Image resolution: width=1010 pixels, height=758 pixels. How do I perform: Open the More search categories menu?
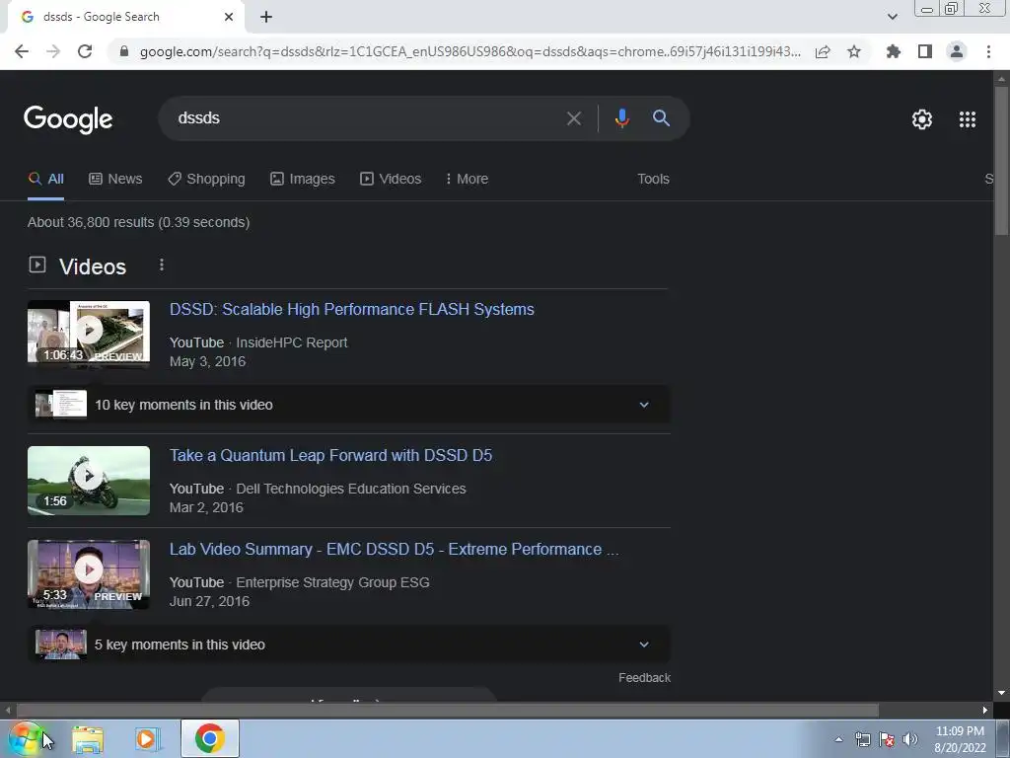pos(467,180)
